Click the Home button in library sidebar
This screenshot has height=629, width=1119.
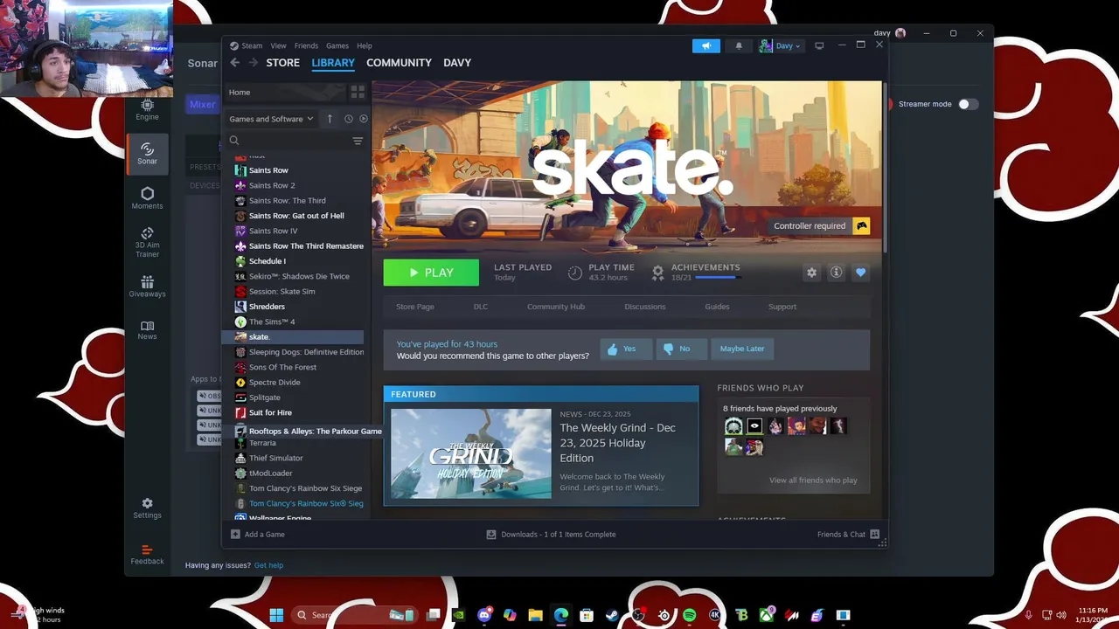click(x=287, y=92)
